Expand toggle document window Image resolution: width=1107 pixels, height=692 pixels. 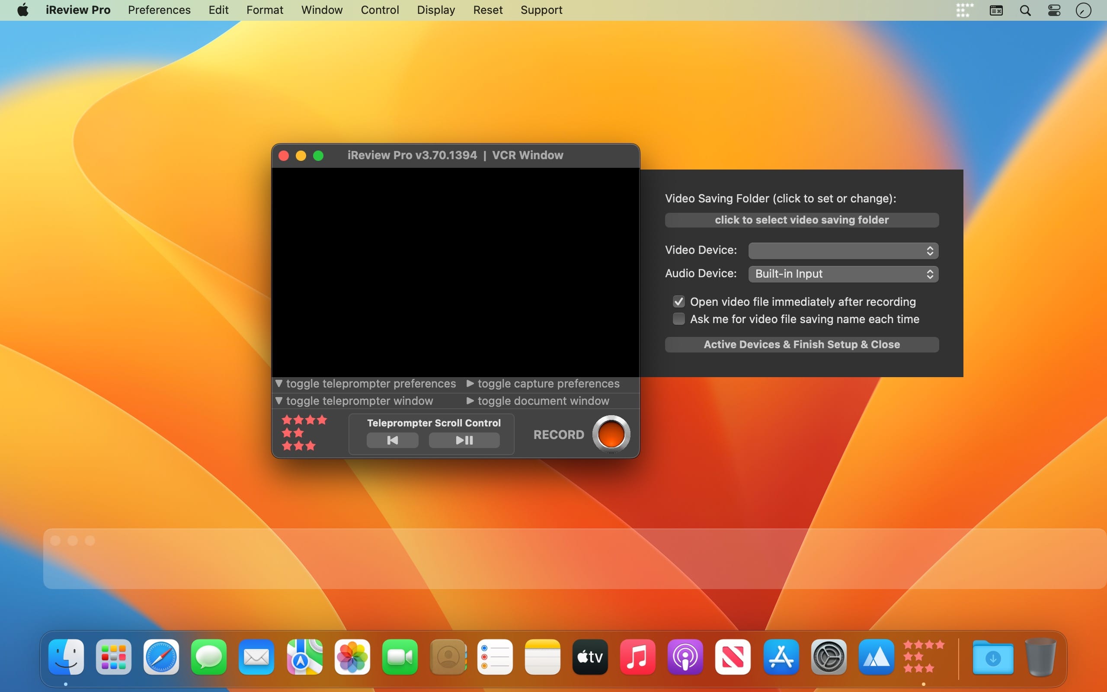click(x=470, y=401)
